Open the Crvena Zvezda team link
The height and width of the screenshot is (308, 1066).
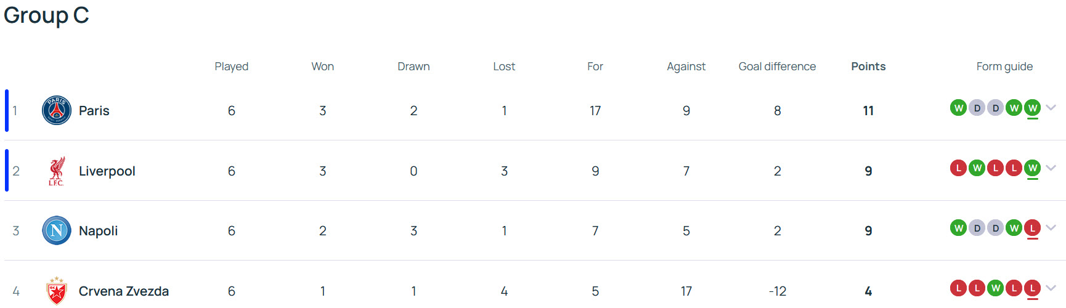(x=124, y=291)
